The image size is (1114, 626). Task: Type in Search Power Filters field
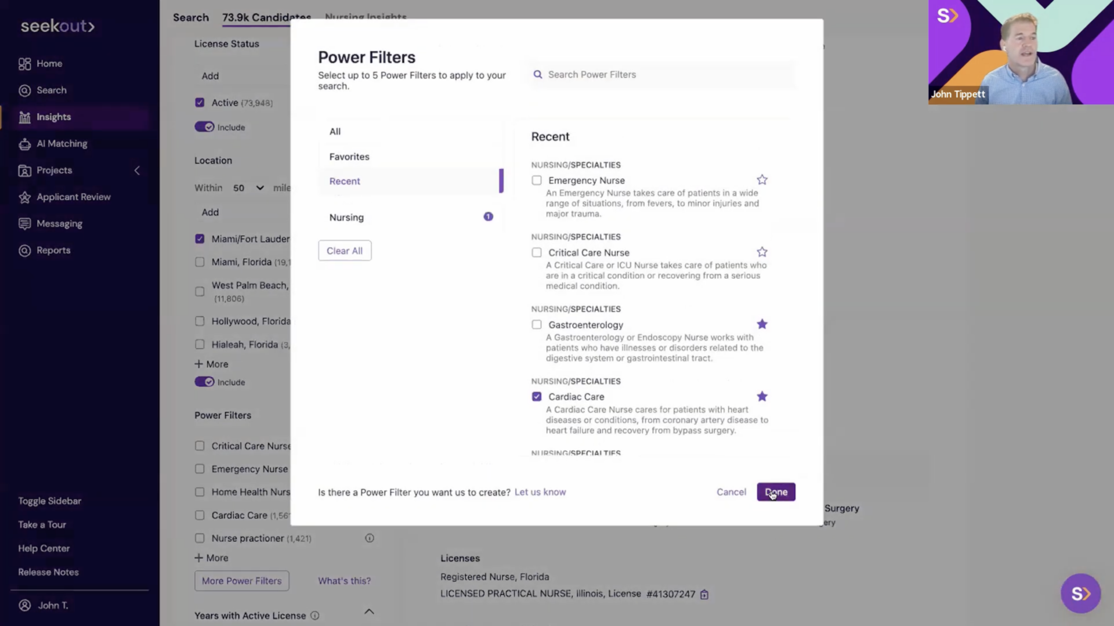click(661, 75)
